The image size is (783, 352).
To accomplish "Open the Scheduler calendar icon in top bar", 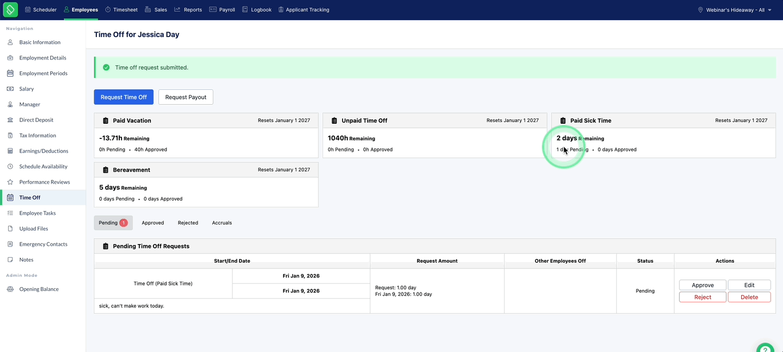I will pyautogui.click(x=28, y=10).
